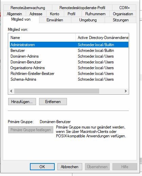Select the Benutzer group row
Screen dimensions: 142x176
click(x=69, y=51)
